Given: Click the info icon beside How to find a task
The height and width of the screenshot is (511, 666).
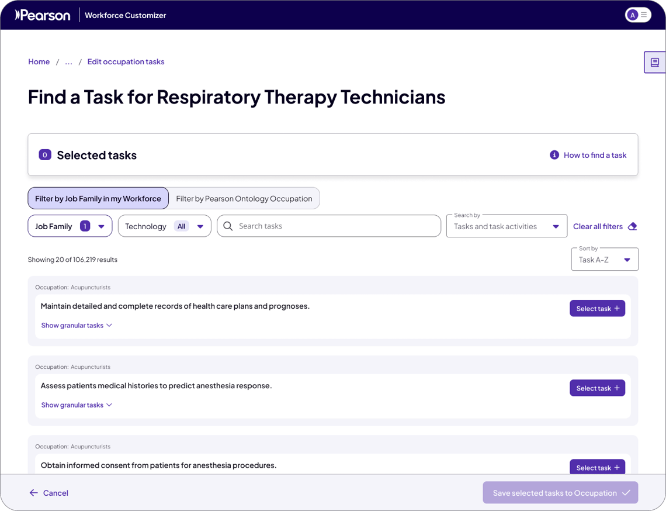Looking at the screenshot, I should click(x=554, y=155).
